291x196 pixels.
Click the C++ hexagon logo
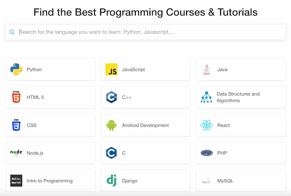(112, 97)
